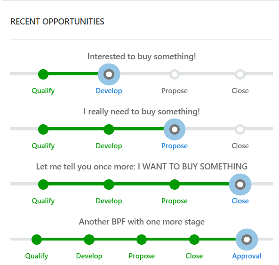Select the active Propose circle in 'I really need to buy something!'
The height and width of the screenshot is (265, 279).
click(175, 129)
